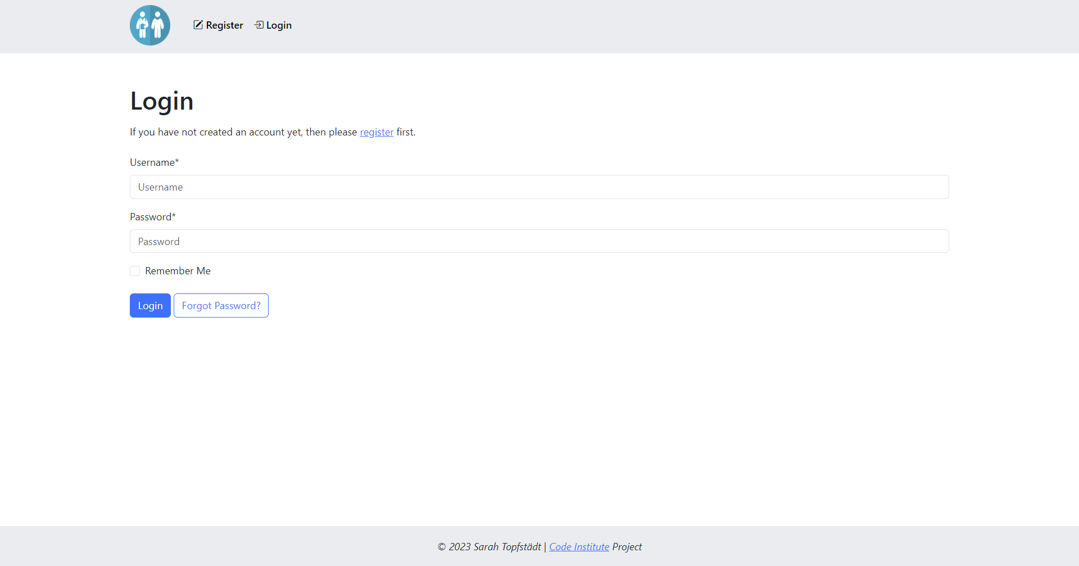The height and width of the screenshot is (566, 1079).
Task: Focus the Password input field
Action: tap(539, 241)
